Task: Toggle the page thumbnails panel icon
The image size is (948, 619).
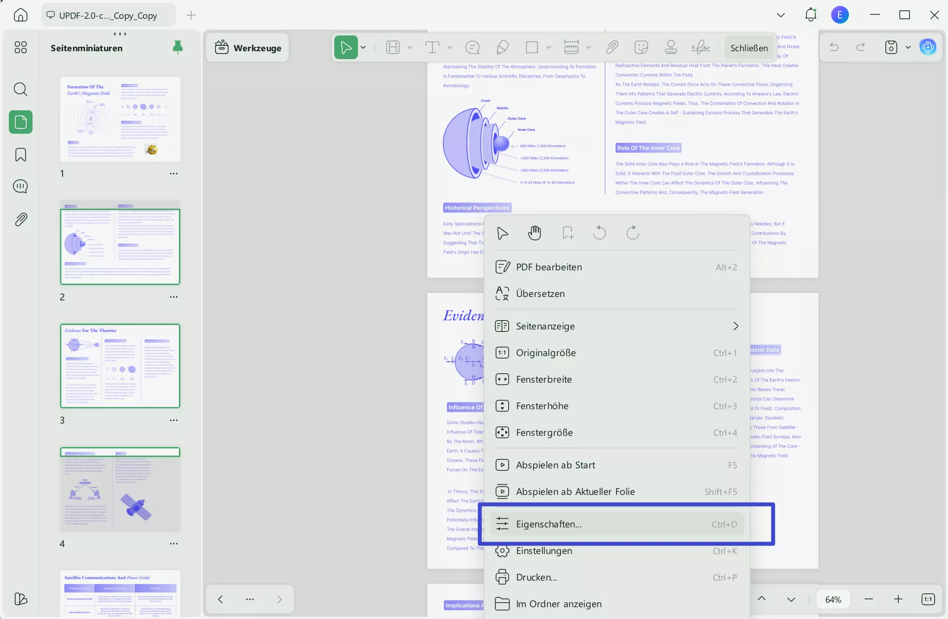Action: click(21, 122)
